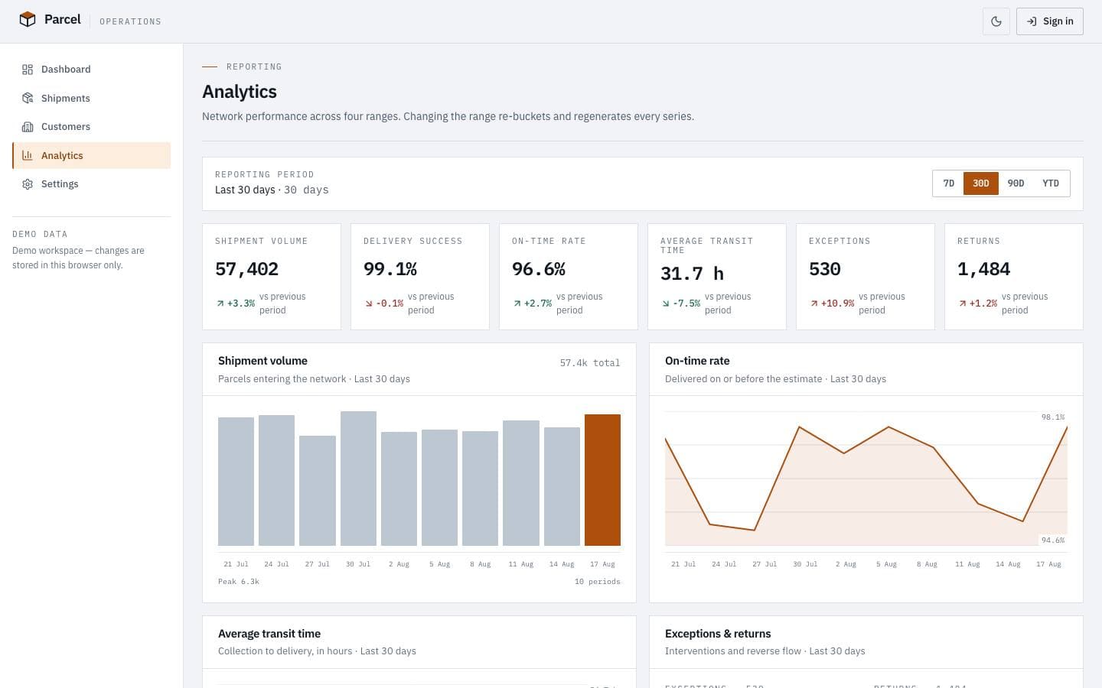Screen dimensions: 1102x688
Task: Select the 30D reporting range
Action: click(981, 183)
